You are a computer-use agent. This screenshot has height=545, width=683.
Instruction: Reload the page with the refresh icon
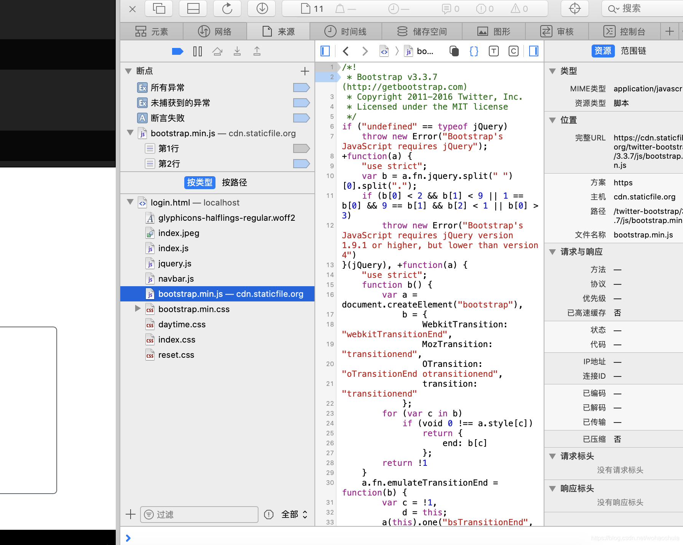227,8
